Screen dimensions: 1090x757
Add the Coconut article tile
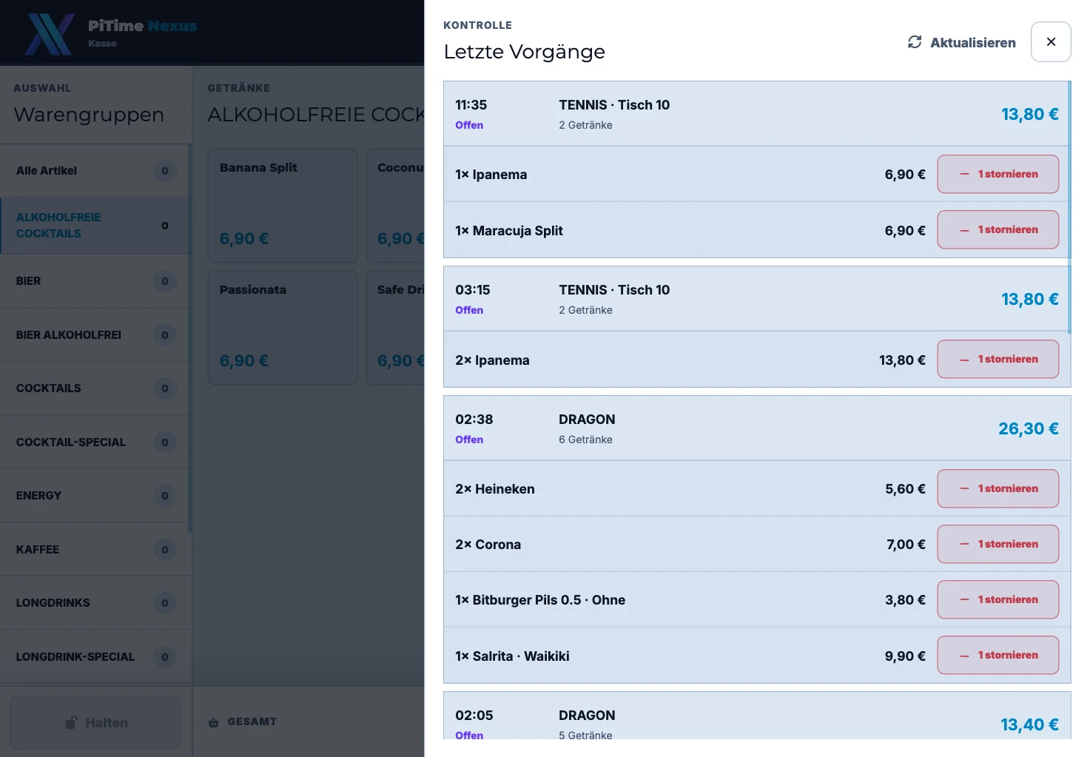click(396, 206)
